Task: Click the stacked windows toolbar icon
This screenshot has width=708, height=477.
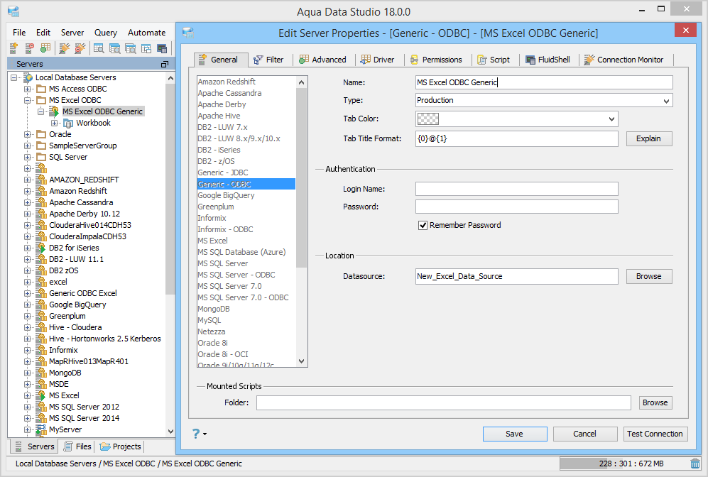Action: click(x=146, y=48)
